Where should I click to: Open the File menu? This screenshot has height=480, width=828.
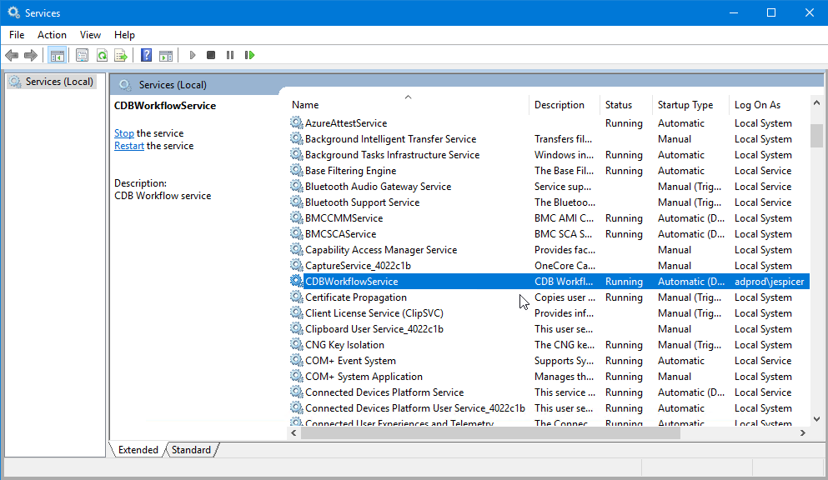(17, 35)
